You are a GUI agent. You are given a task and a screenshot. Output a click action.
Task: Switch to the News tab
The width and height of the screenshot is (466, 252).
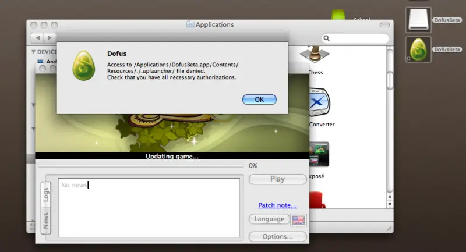(x=46, y=221)
